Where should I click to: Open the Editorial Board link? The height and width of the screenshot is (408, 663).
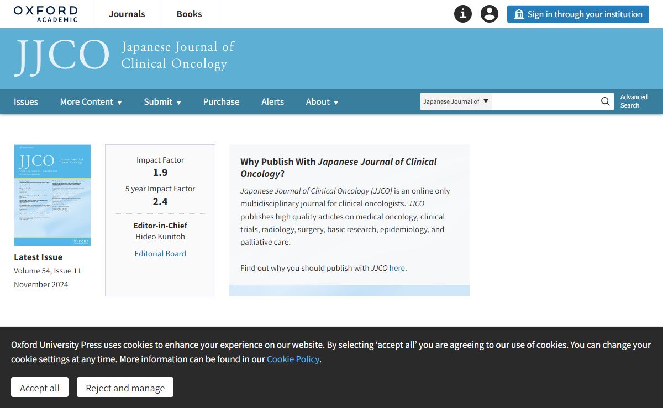tap(160, 254)
